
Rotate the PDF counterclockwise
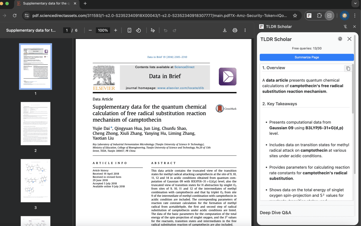(138, 30)
